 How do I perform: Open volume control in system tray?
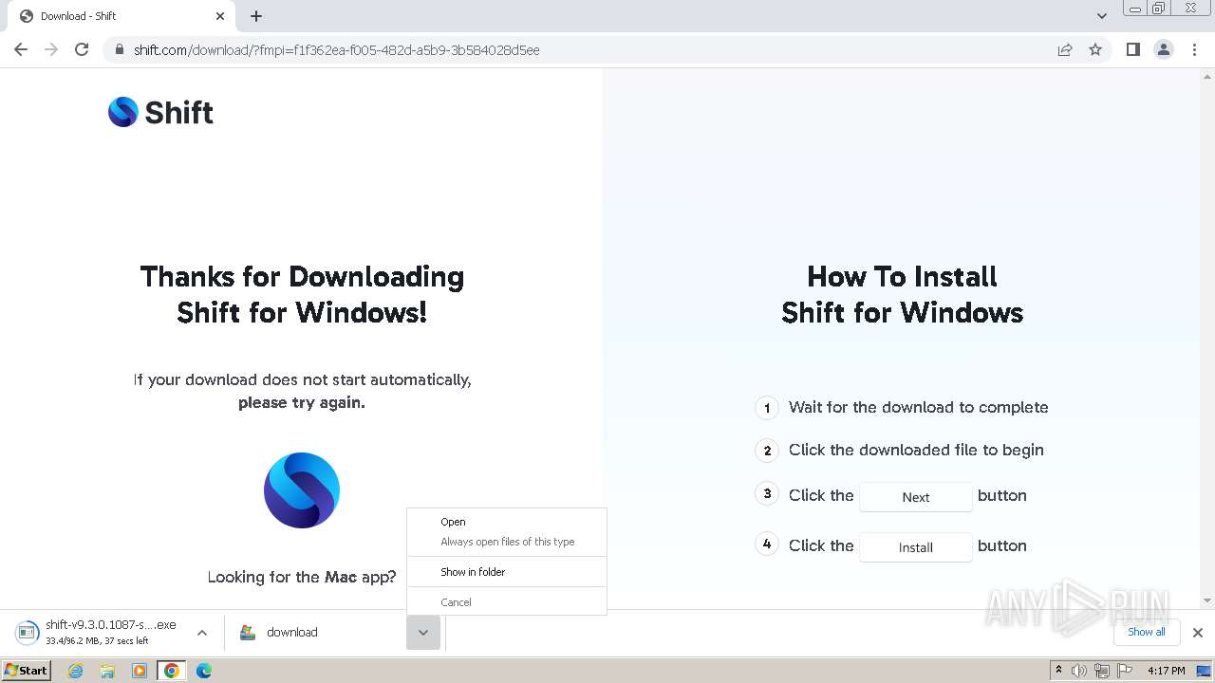pyautogui.click(x=1079, y=671)
